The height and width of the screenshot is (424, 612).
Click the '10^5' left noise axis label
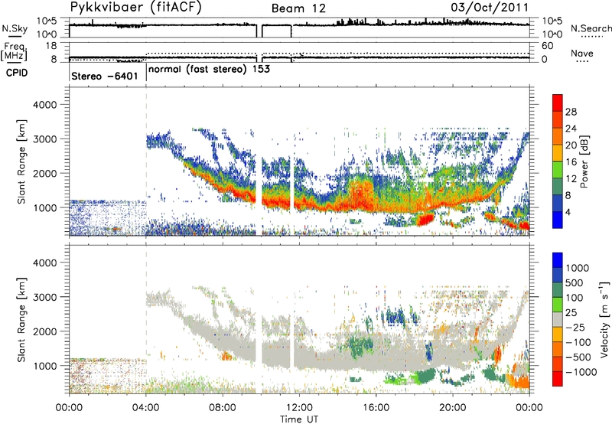point(47,21)
